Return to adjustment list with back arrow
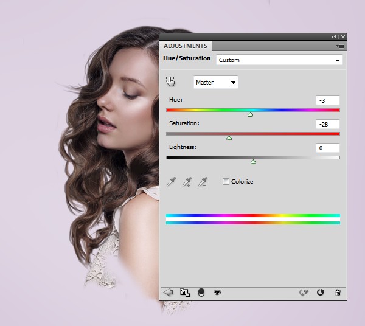 [169, 293]
